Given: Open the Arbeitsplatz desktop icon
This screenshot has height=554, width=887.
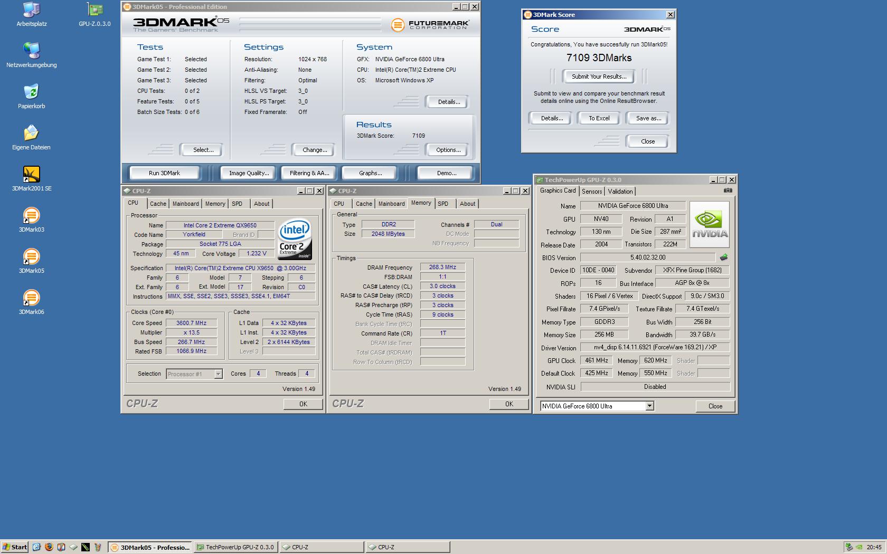Looking at the screenshot, I should tap(32, 14).
